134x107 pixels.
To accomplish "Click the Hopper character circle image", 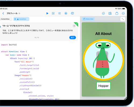I will coord(104,60).
